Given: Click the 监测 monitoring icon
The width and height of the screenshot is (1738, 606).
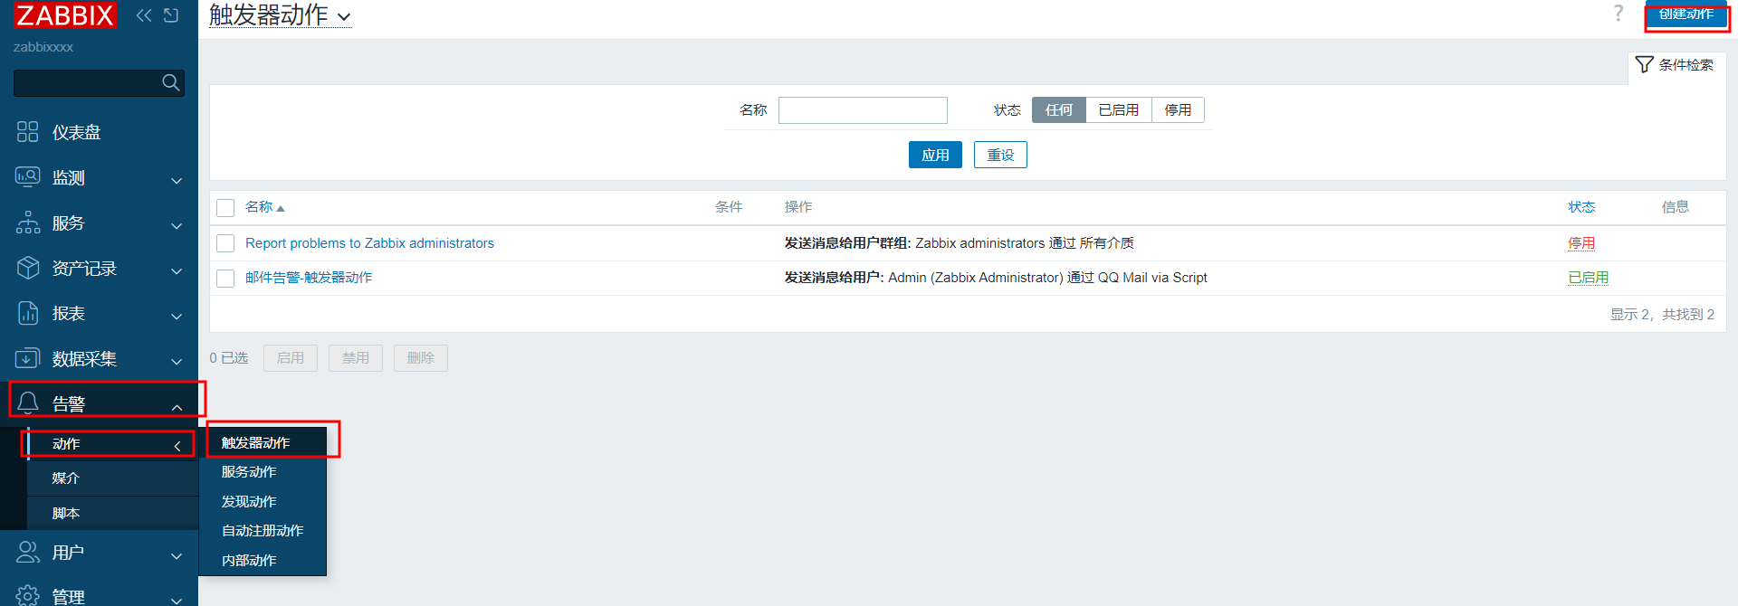Looking at the screenshot, I should [28, 177].
